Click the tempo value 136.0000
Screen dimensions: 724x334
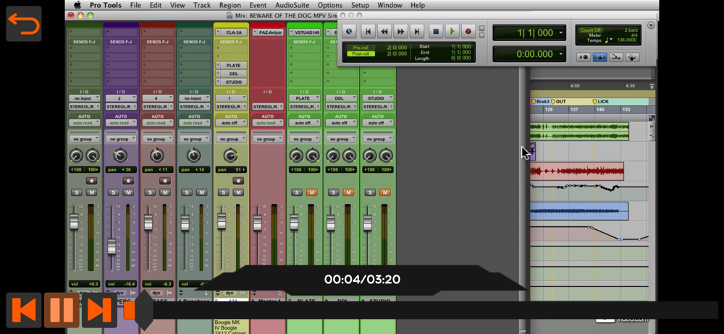(627, 40)
